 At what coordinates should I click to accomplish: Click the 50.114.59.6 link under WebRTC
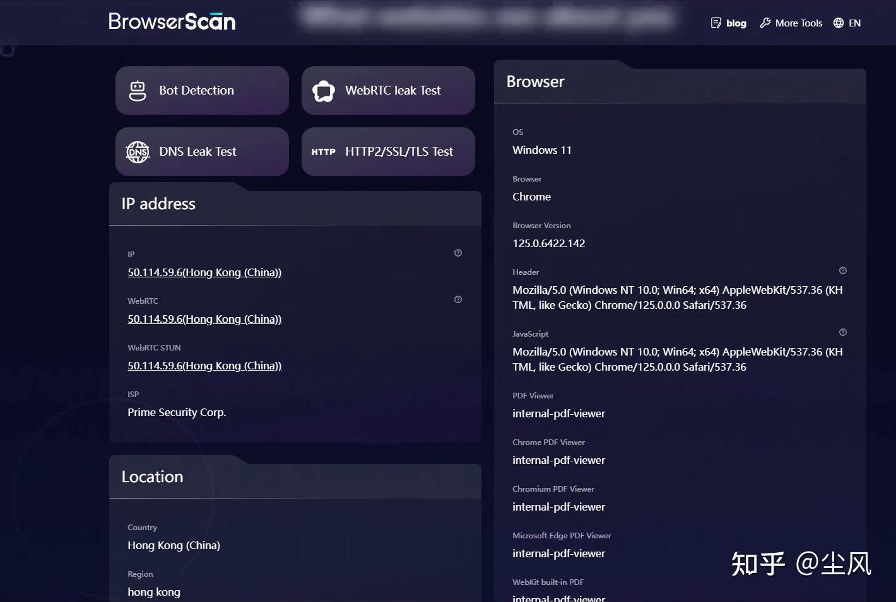click(x=204, y=319)
